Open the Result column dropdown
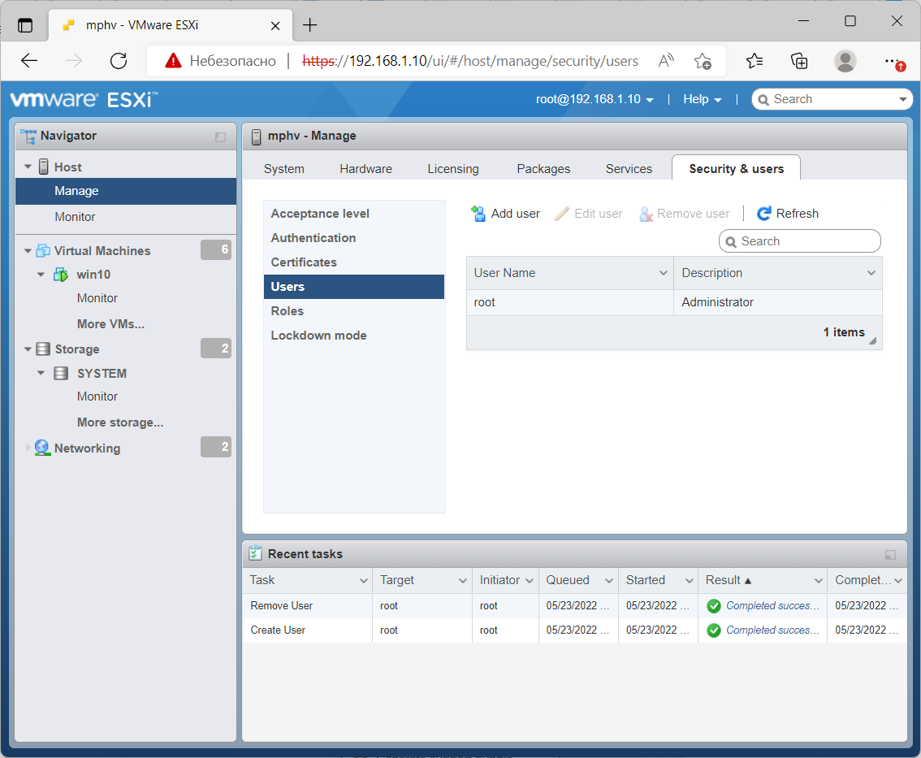This screenshot has width=921, height=758. pyautogui.click(x=818, y=581)
